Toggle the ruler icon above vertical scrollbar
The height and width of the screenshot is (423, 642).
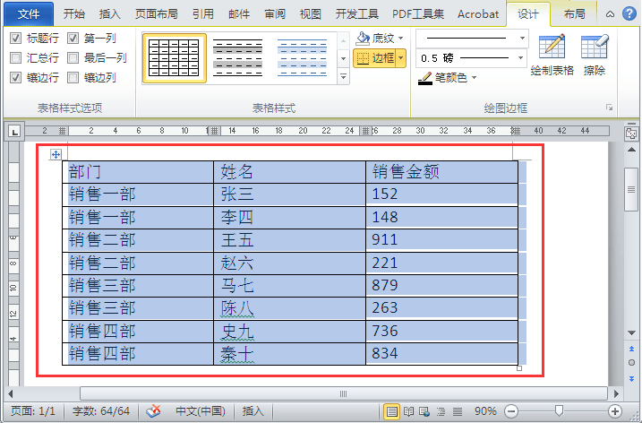point(631,133)
